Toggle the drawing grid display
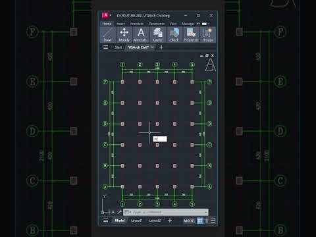The height and width of the screenshot is (237, 316). 200,221
